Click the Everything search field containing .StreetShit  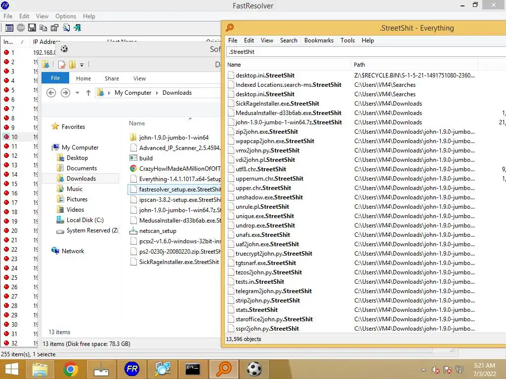pos(366,51)
